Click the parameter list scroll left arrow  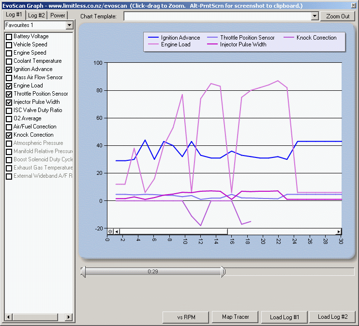click(9, 317)
